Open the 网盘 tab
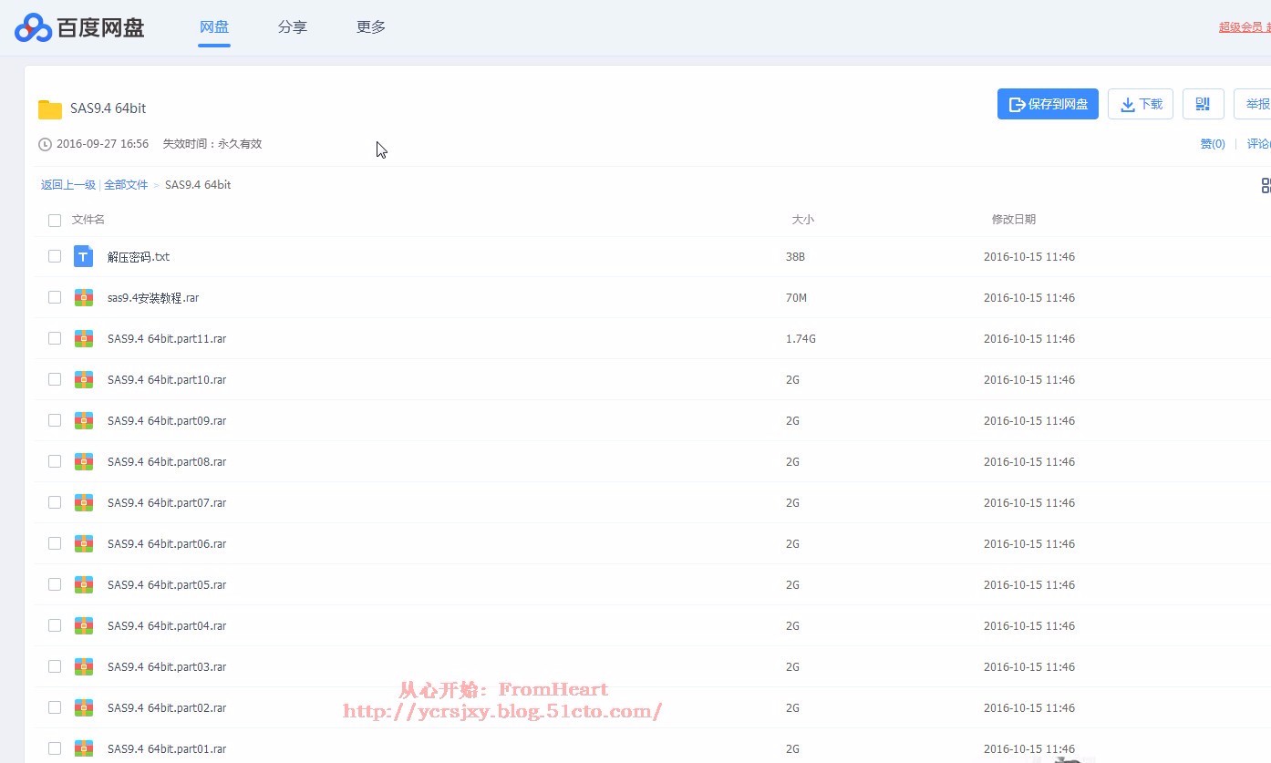 [214, 27]
